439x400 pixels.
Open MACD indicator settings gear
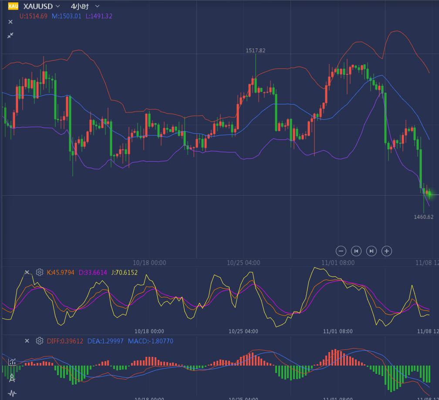coord(40,341)
